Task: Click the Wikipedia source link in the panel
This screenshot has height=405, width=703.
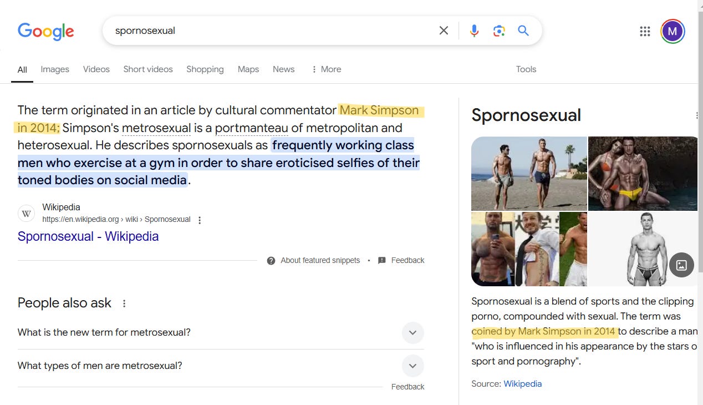Action: click(522, 383)
